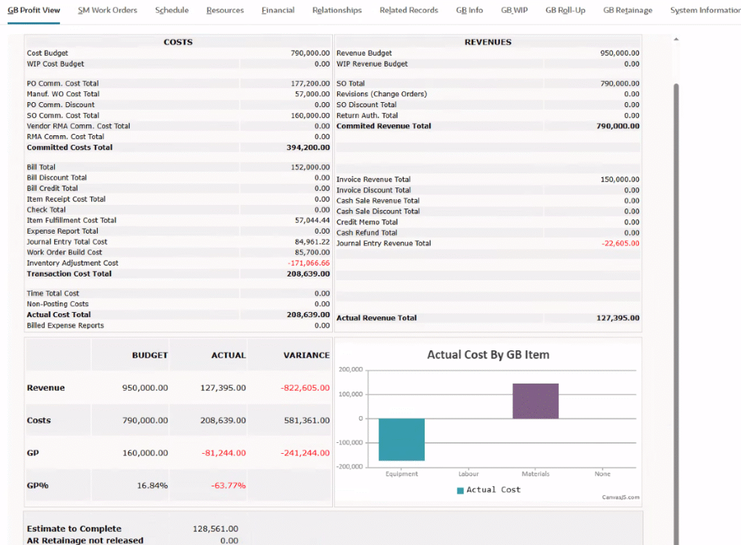Click the teal Equipment bar in chart
The width and height of the screenshot is (741, 545).
[402, 439]
